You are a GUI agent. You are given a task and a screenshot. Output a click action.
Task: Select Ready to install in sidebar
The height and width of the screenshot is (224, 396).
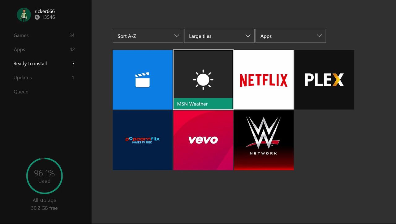[x=44, y=64]
